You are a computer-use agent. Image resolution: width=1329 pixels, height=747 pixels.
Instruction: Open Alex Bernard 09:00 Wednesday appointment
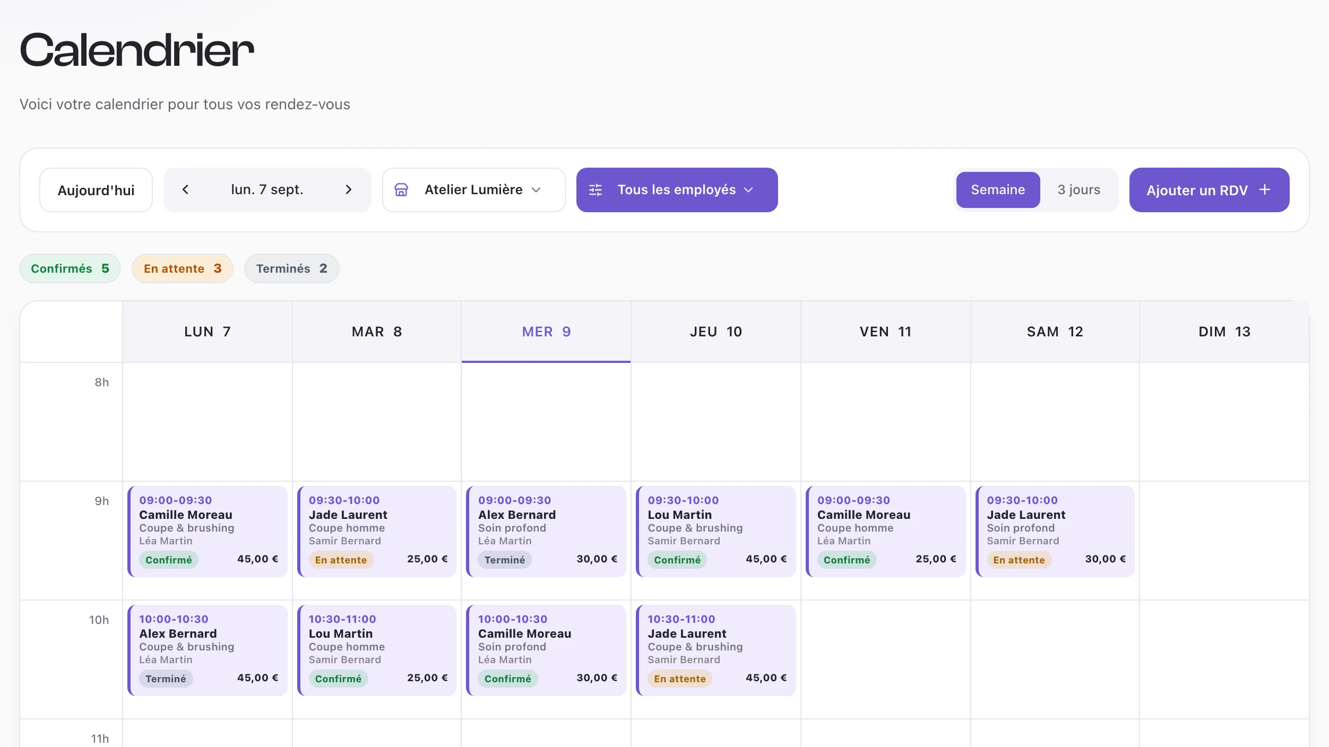pyautogui.click(x=546, y=531)
